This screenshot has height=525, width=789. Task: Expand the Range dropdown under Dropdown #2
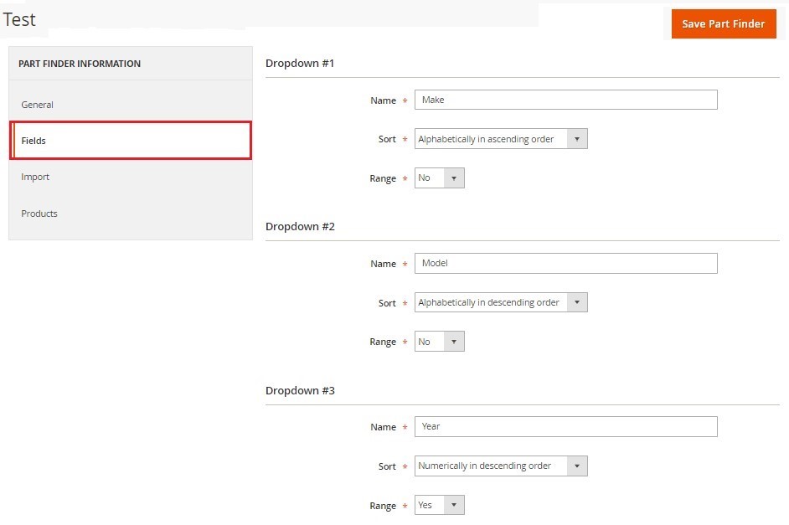point(439,342)
